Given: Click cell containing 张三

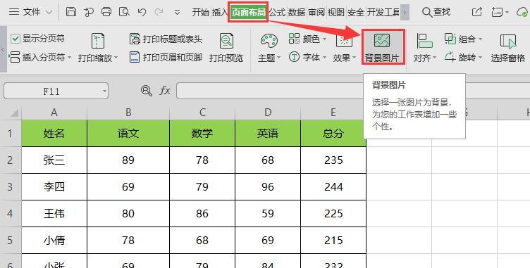Looking at the screenshot, I should point(54,160).
